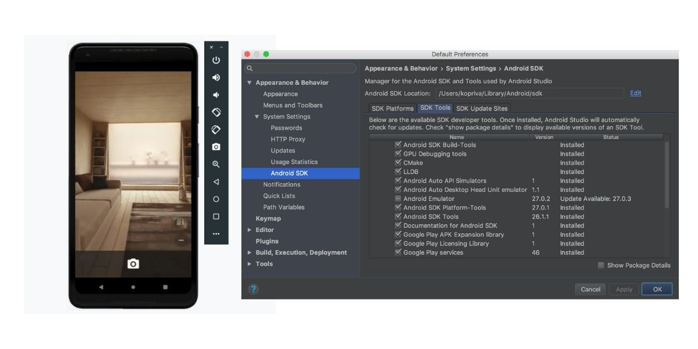Open Menus and Toolbars settings

293,105
